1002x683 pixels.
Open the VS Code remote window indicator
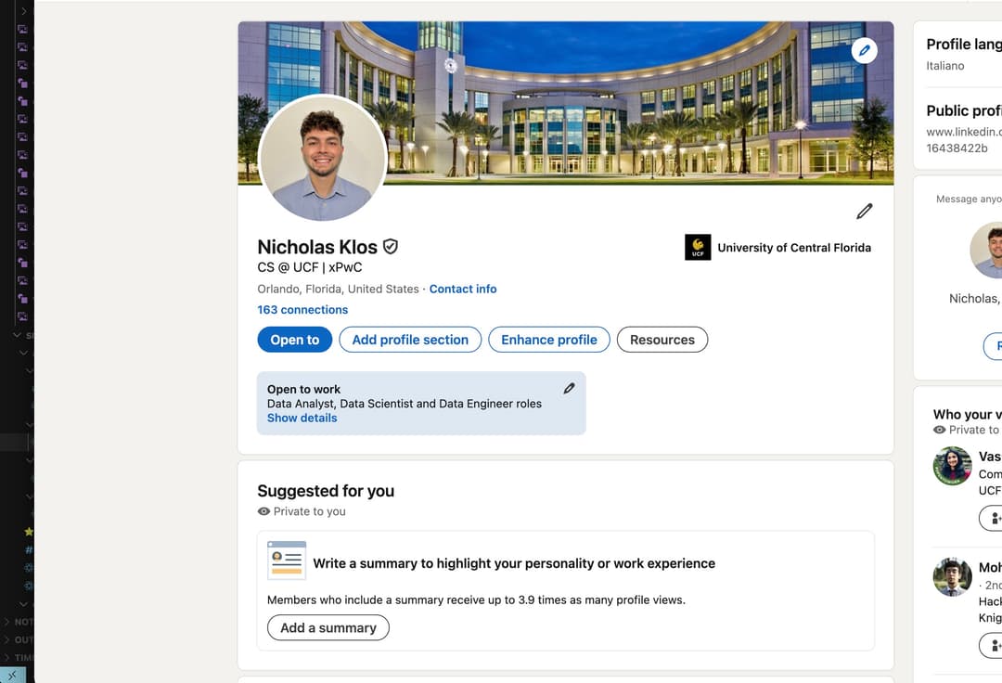pyautogui.click(x=13, y=675)
